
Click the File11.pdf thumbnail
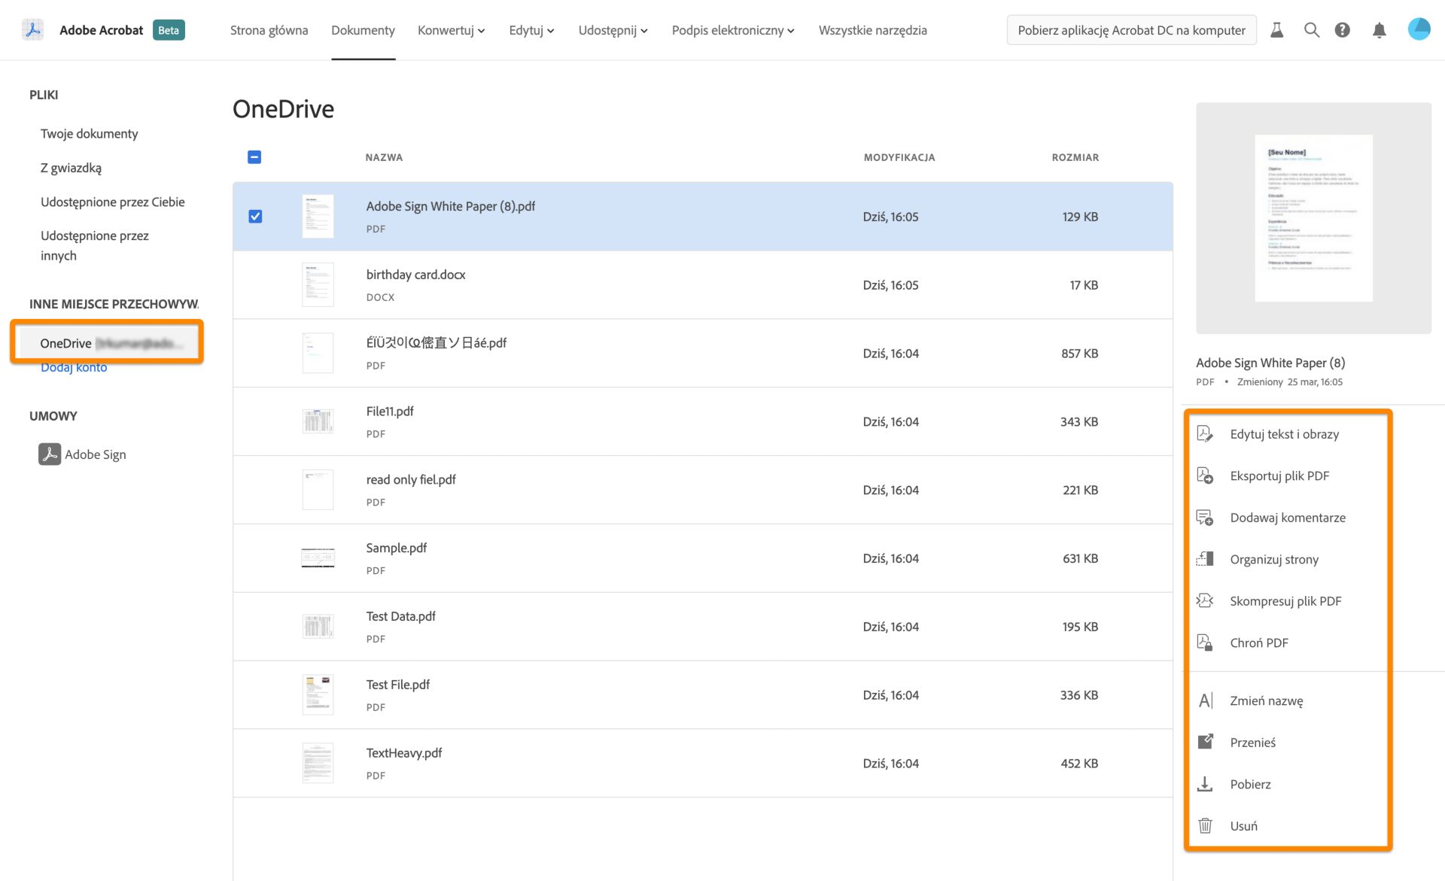(318, 421)
